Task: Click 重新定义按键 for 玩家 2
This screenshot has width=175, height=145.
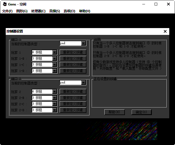Action: [x=73, y=92]
